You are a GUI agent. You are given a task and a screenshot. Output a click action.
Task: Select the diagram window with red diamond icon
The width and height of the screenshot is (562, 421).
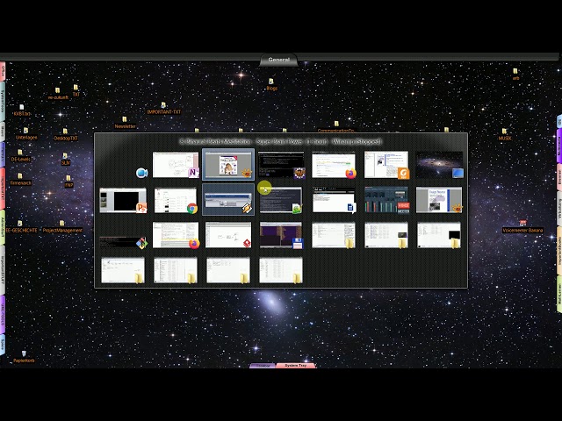(228, 235)
